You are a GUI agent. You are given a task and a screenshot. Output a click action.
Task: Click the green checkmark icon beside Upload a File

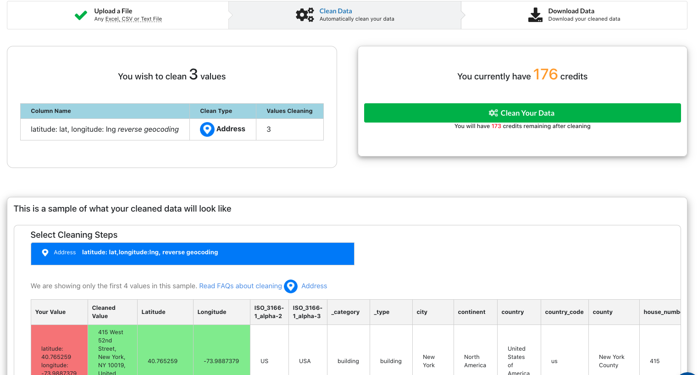[81, 15]
